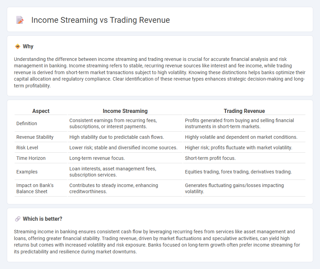Viewport: 320px width, 269px height.
Task: Click the 'Definition' row label
Action: (27, 123)
